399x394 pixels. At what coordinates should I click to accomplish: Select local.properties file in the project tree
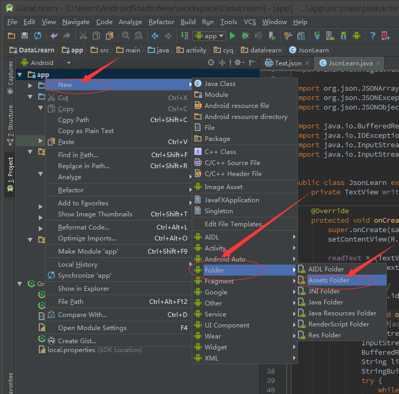click(71, 349)
